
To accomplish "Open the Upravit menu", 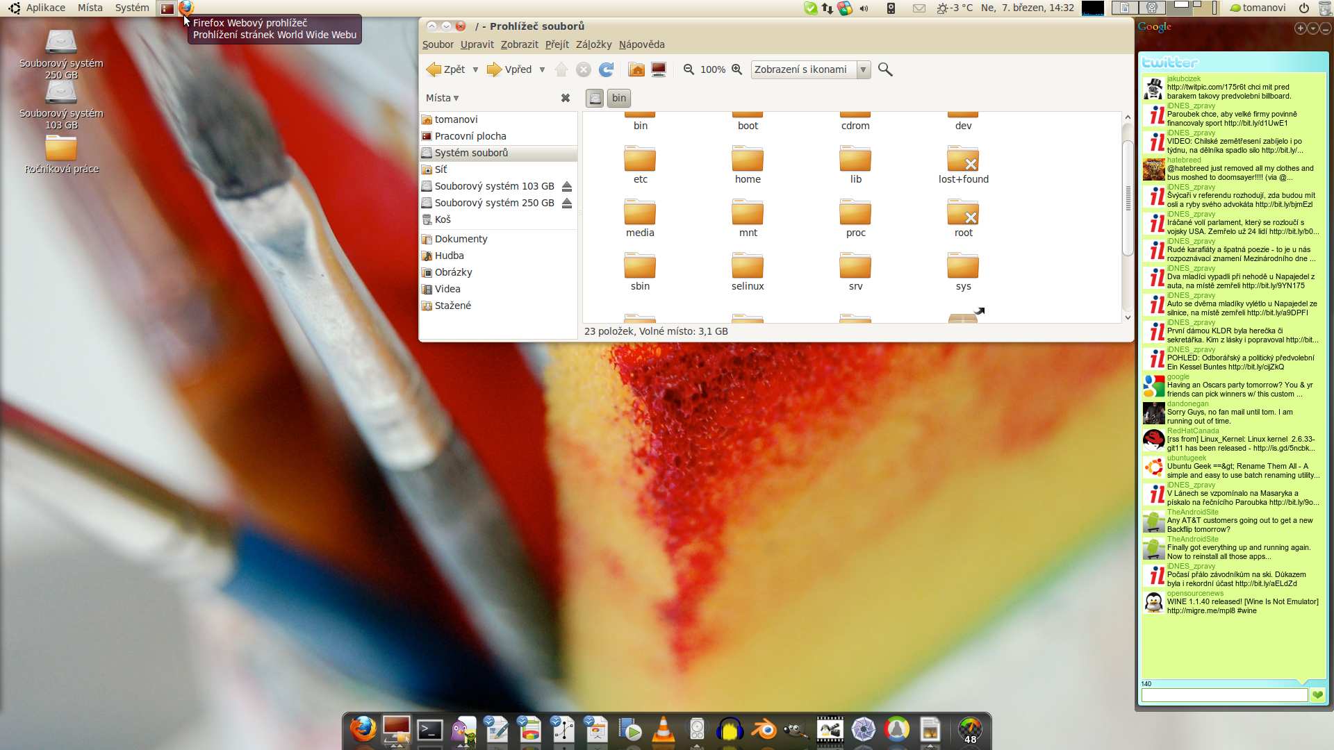I will click(477, 44).
